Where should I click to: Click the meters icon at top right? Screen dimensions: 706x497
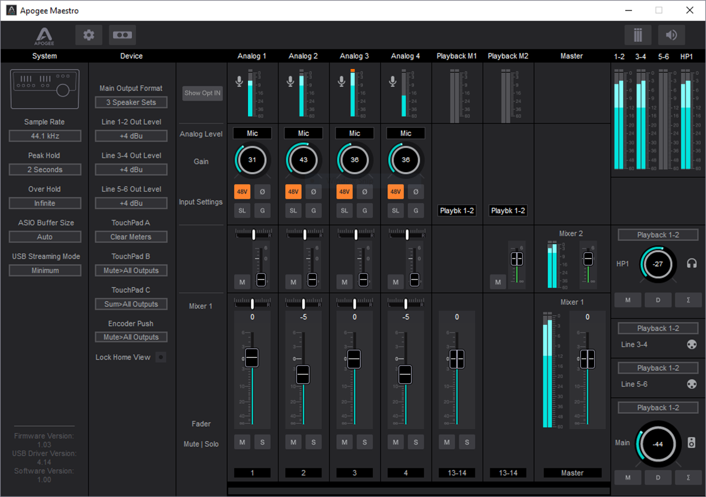638,35
